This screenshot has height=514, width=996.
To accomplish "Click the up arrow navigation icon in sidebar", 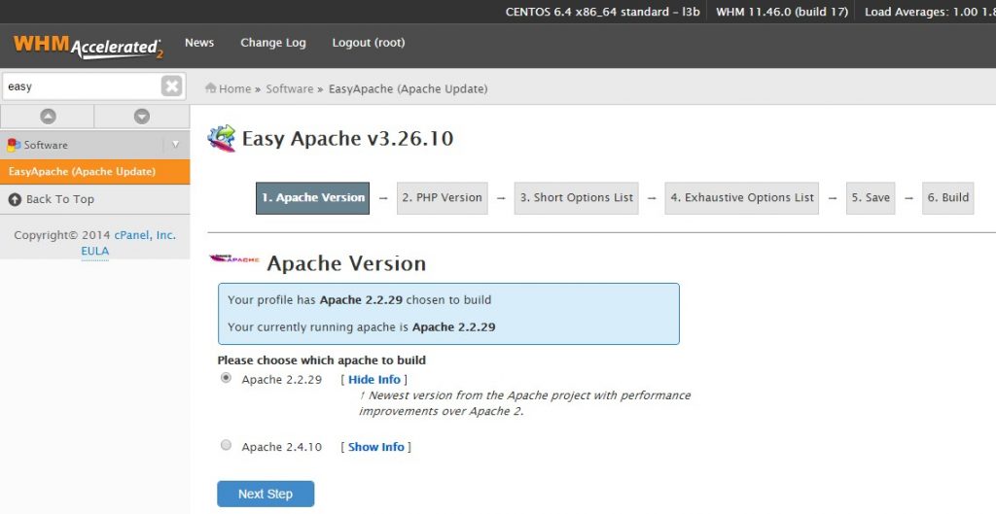I will point(48,117).
